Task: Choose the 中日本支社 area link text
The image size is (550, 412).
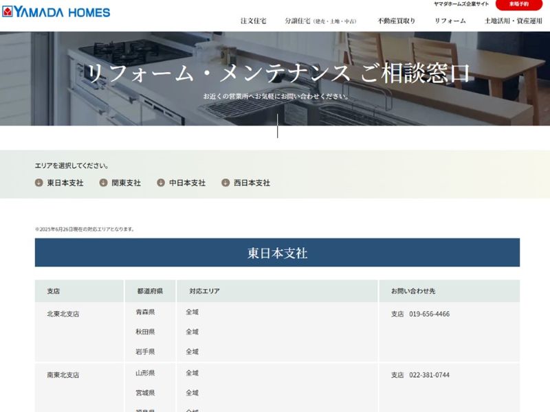Action: 187,183
